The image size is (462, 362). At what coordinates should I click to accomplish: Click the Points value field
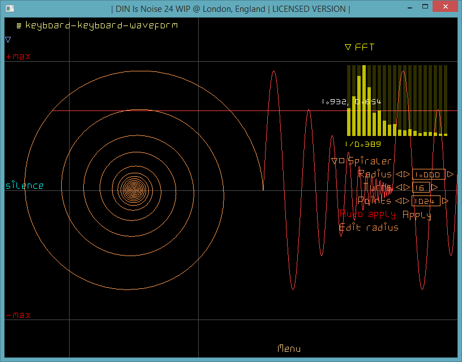coord(425,201)
